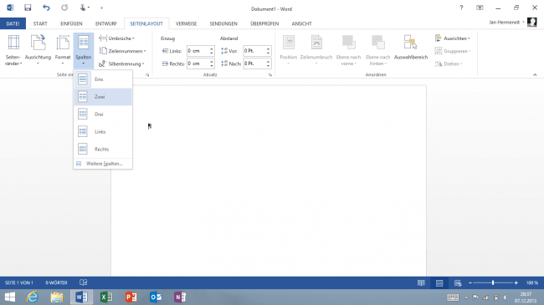
Task: Open Format page size options
Action: (x=63, y=50)
